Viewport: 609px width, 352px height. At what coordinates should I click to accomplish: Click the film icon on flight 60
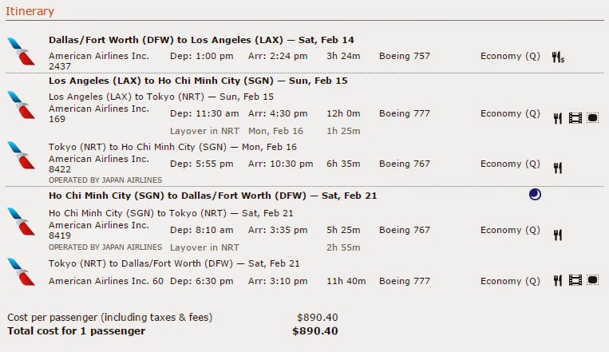coord(575,280)
